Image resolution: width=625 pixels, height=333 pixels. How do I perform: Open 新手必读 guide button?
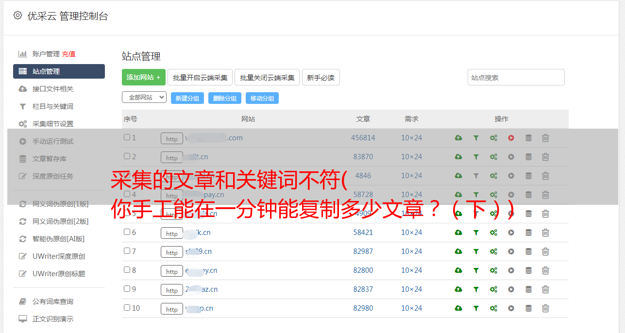321,77
